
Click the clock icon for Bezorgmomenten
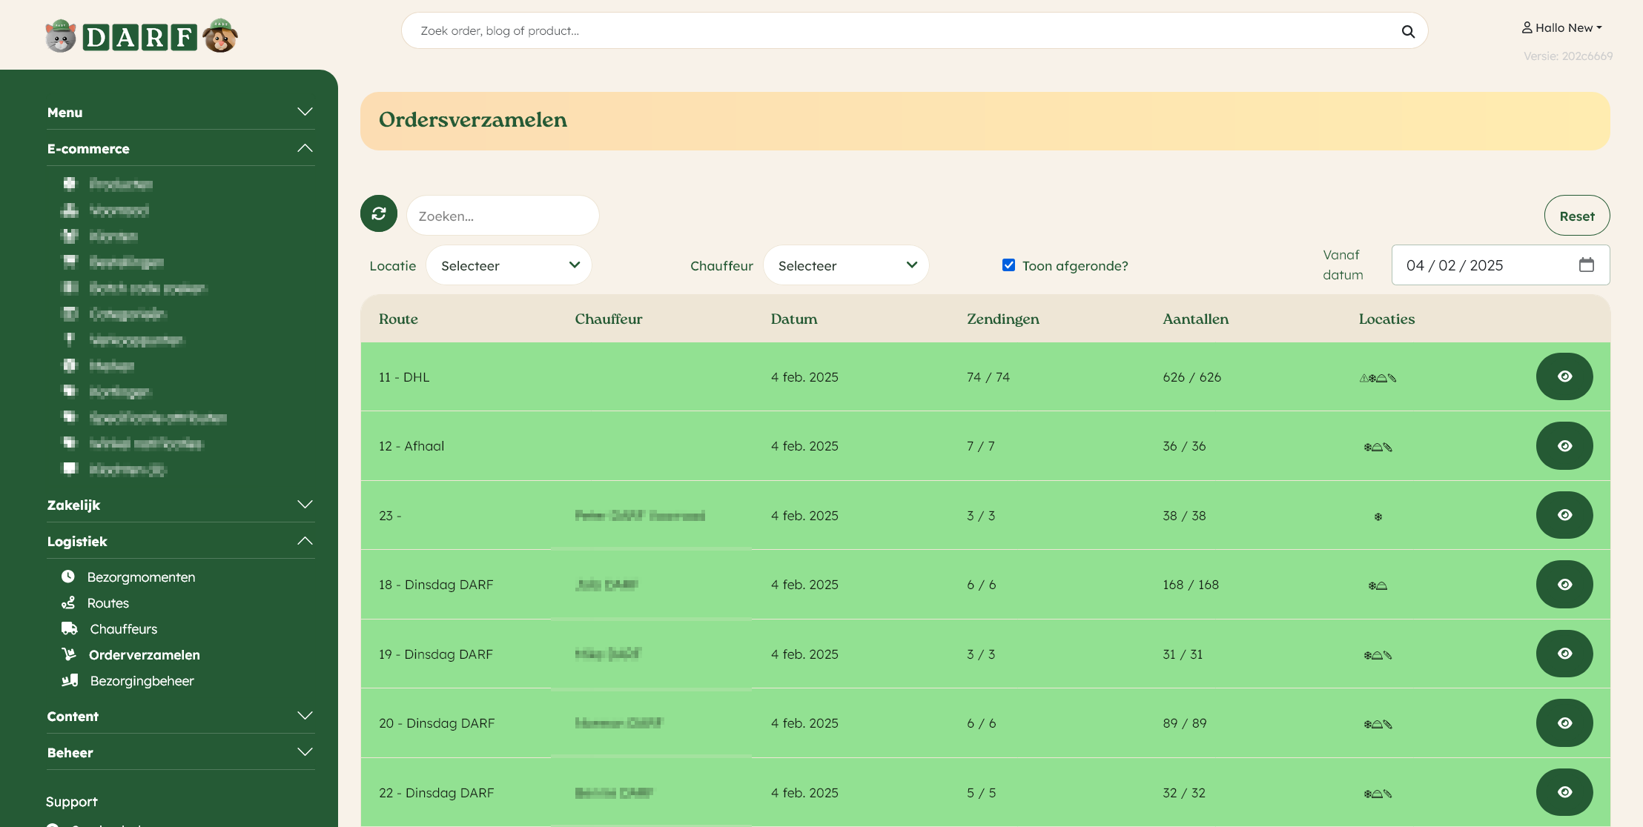(x=68, y=577)
